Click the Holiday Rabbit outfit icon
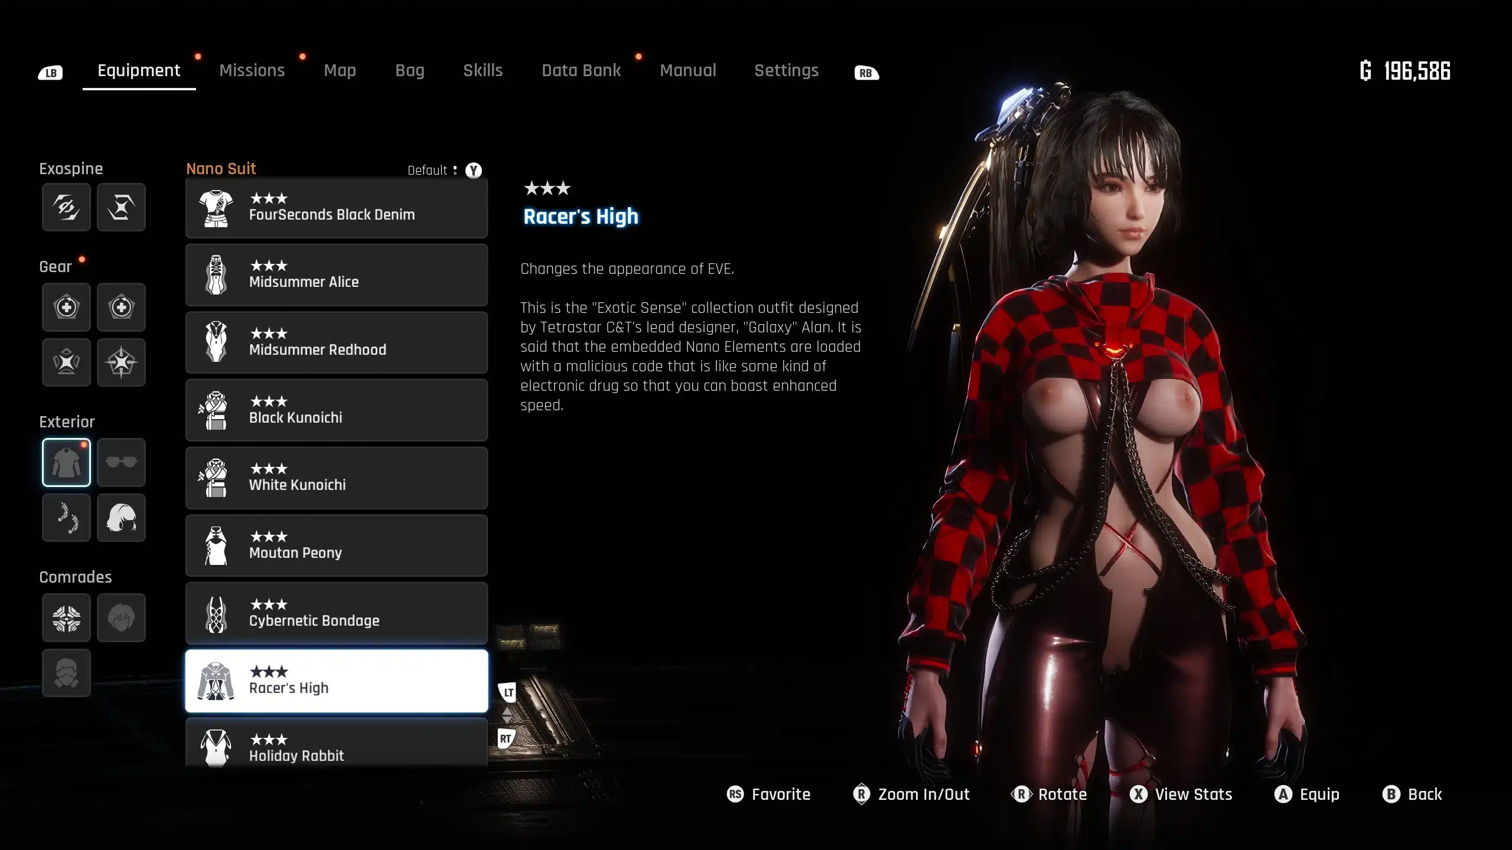Image resolution: width=1512 pixels, height=850 pixels. pos(216,748)
